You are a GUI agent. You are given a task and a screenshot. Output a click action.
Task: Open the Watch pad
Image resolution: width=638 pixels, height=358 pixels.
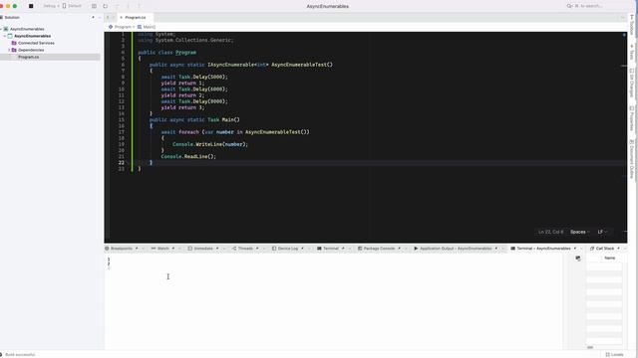162,249
